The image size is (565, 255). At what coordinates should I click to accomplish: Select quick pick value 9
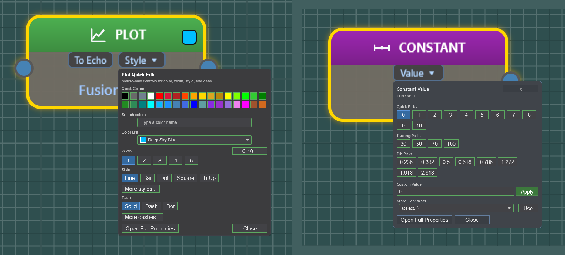pos(403,126)
